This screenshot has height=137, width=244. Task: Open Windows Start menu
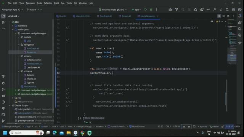tap(5, 133)
